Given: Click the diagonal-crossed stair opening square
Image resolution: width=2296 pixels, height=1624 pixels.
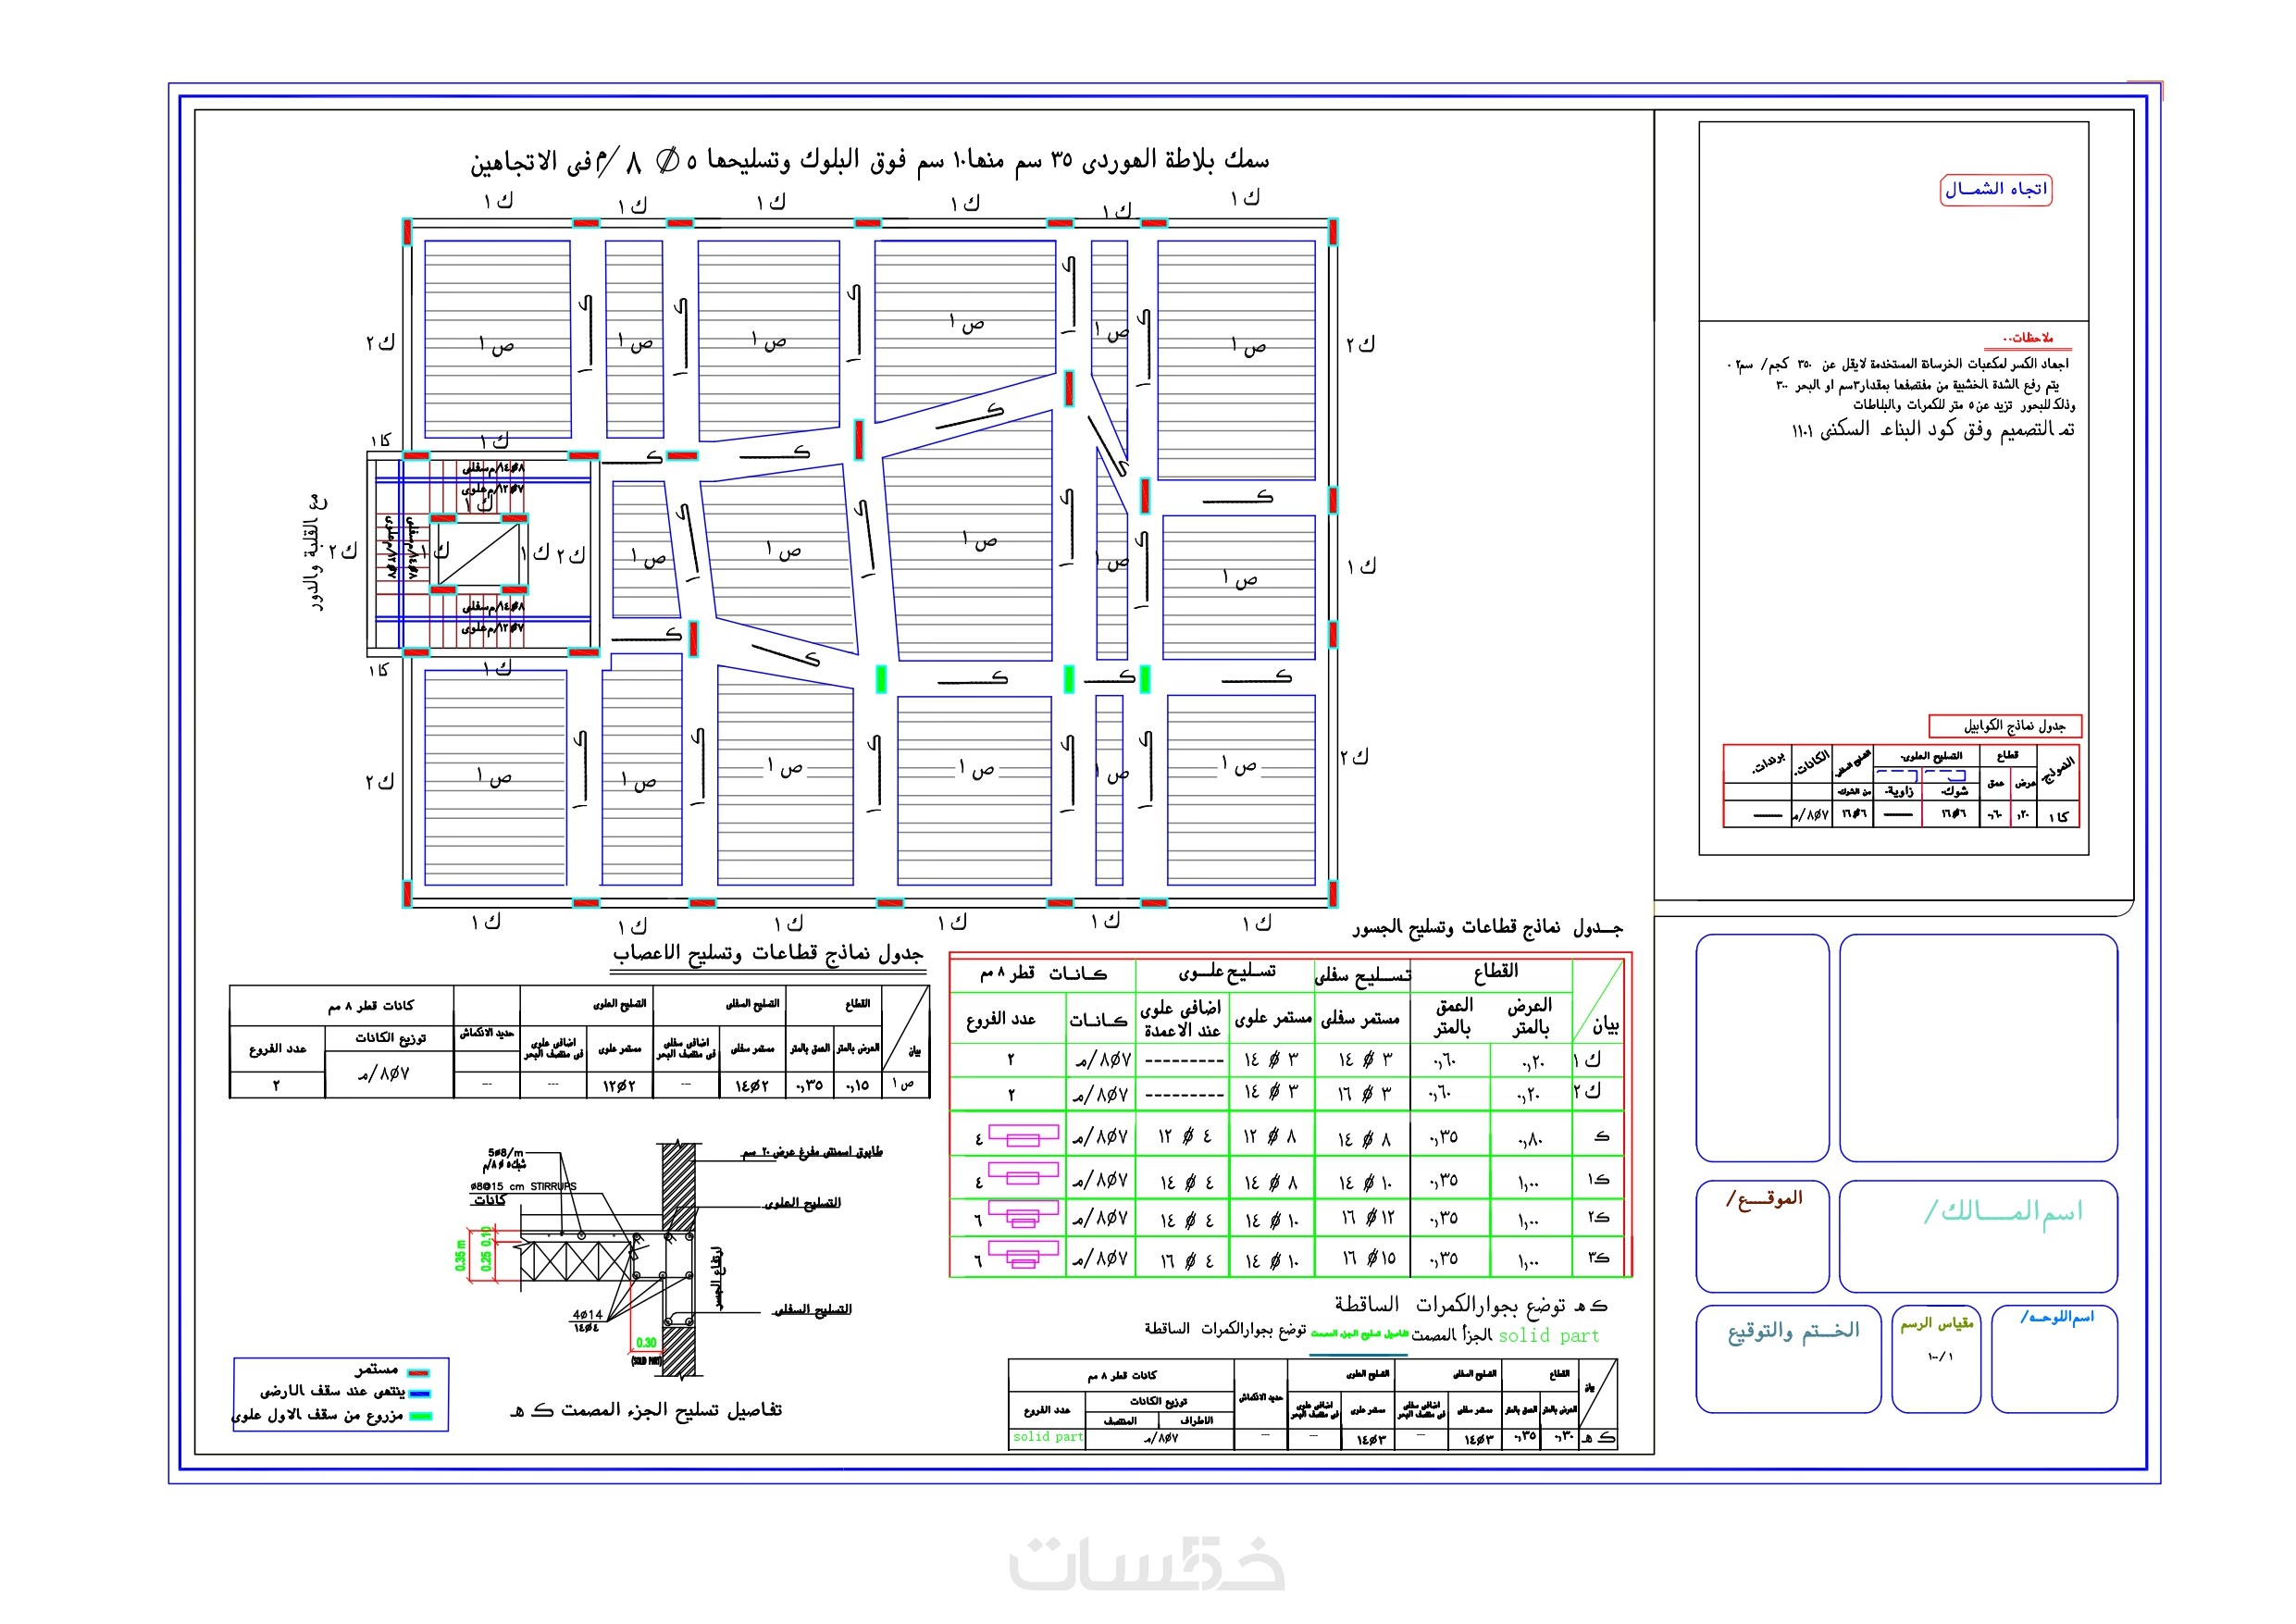Looking at the screenshot, I should tap(478, 554).
